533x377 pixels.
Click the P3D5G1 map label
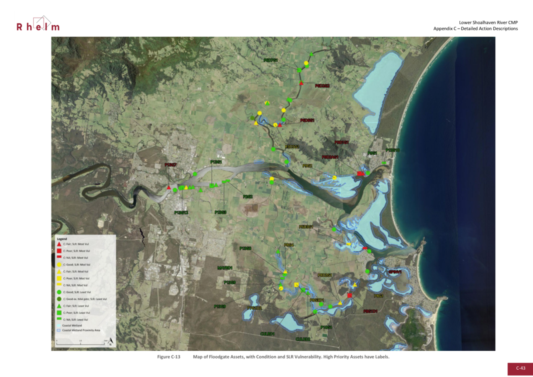tap(292, 147)
